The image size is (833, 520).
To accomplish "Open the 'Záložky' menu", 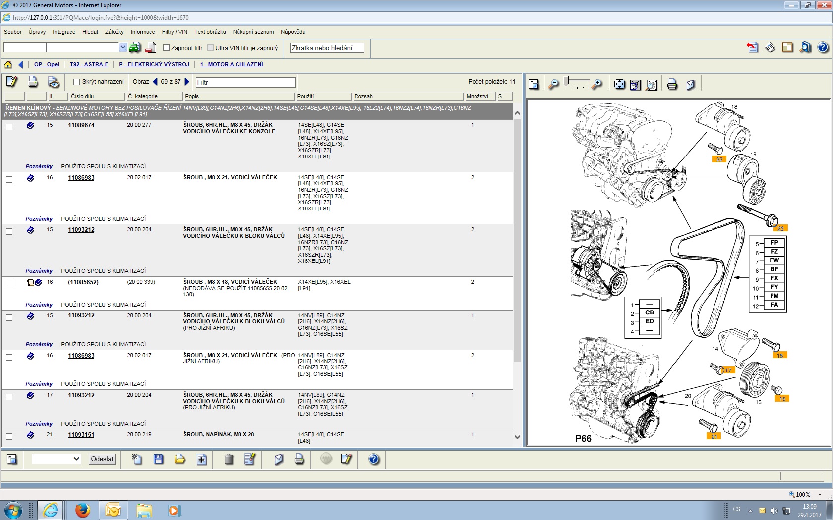I will click(x=114, y=32).
